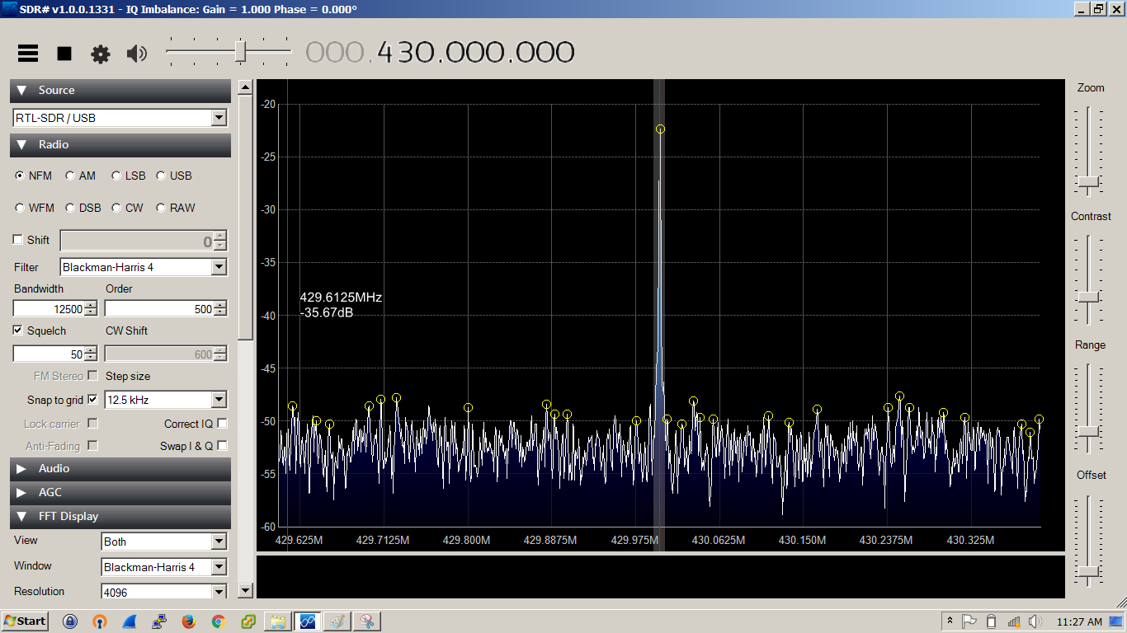This screenshot has height=633, width=1127.
Task: Show hidden system tray icons
Action: pos(950,621)
